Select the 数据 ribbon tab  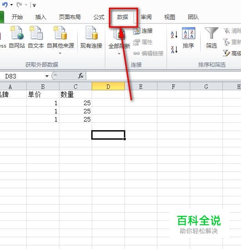[x=123, y=17]
